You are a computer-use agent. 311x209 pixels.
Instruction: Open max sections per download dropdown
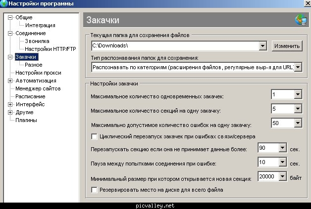[x=298, y=109]
